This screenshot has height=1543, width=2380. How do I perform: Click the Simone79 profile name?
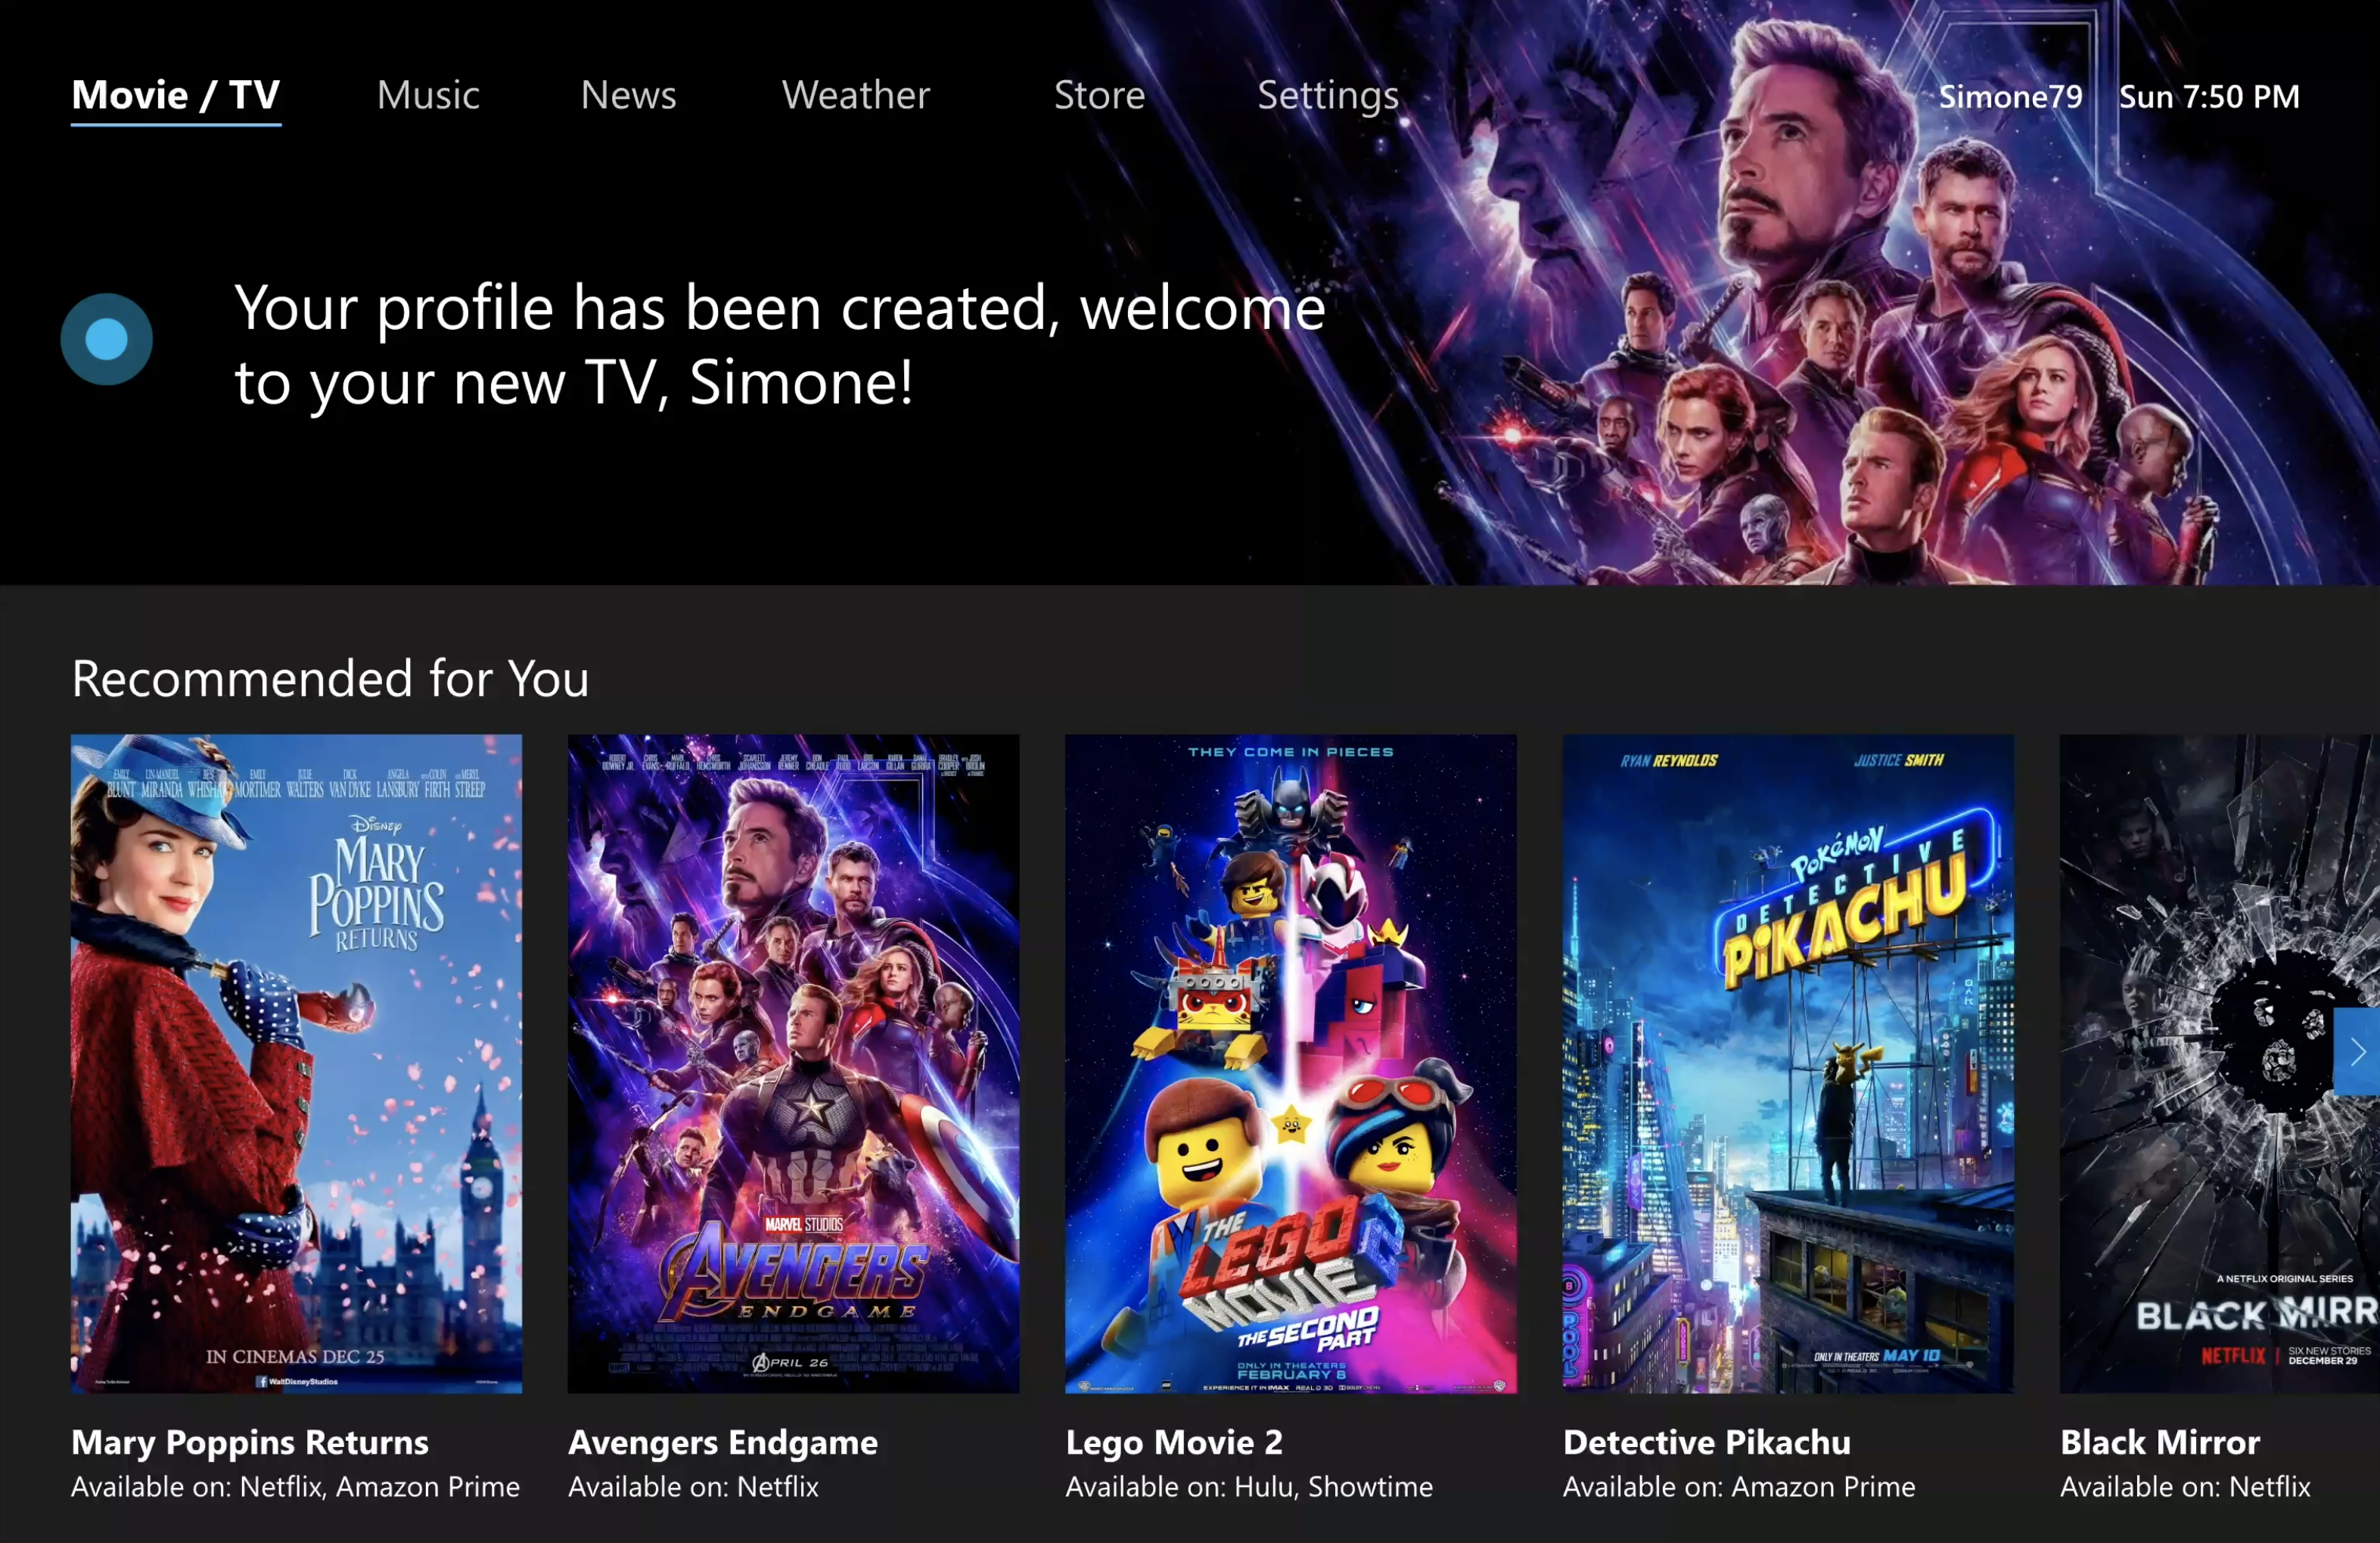2010,97
